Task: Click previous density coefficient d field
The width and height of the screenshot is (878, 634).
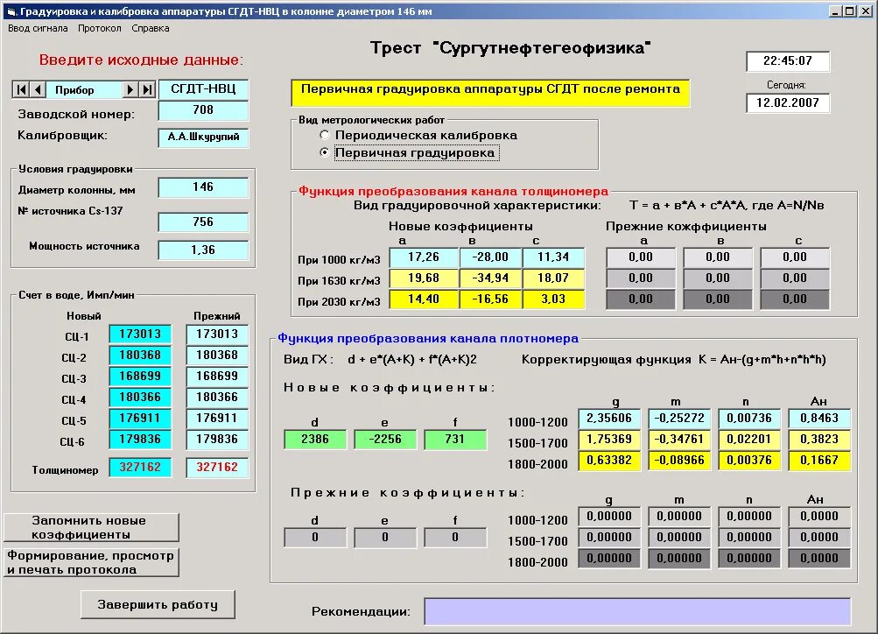Action: coord(315,538)
